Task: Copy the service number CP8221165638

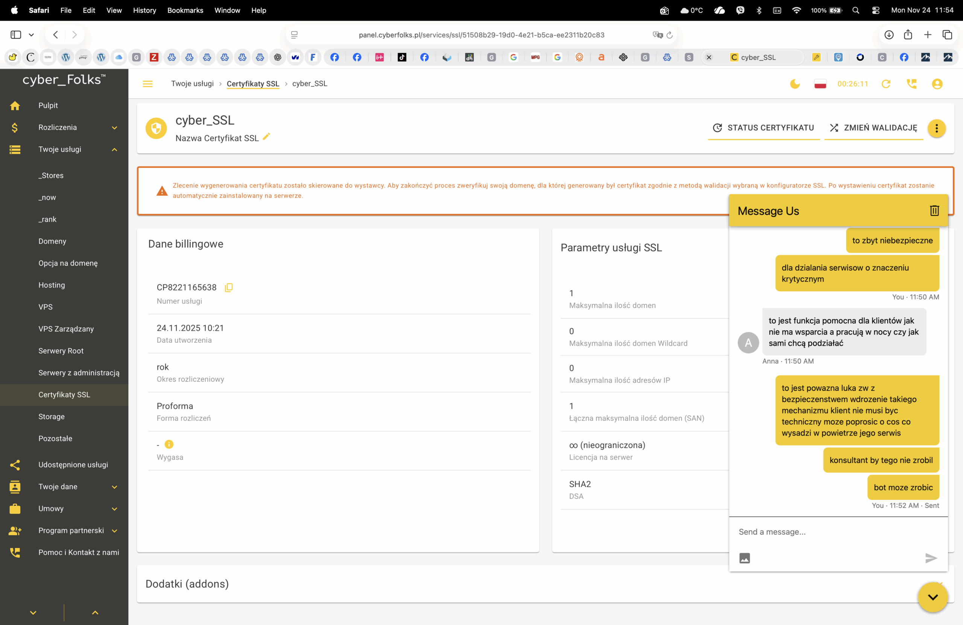Action: [229, 288]
